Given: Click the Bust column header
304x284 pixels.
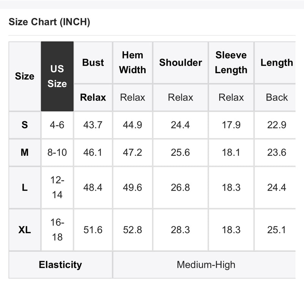Looking at the screenshot, I should [93, 63].
